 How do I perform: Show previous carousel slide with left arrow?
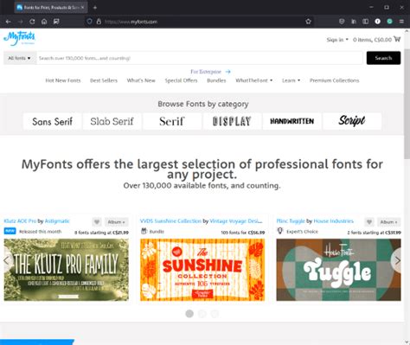point(7,261)
